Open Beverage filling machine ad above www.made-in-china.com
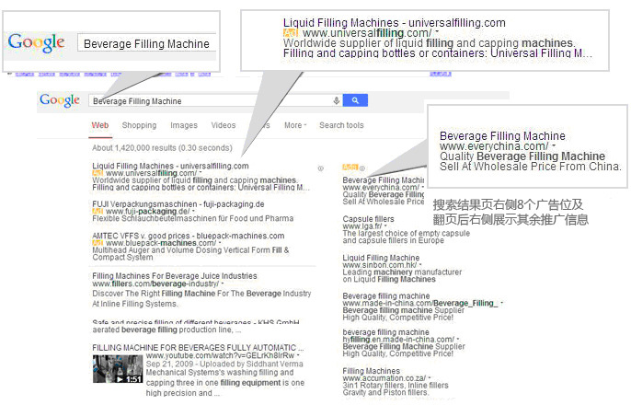The image size is (631, 405). coord(386,295)
